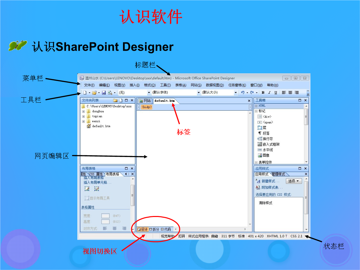Viewport: 360px width, 270px height.
Task: Open the Undo history dropdown arrow
Action: point(247,93)
